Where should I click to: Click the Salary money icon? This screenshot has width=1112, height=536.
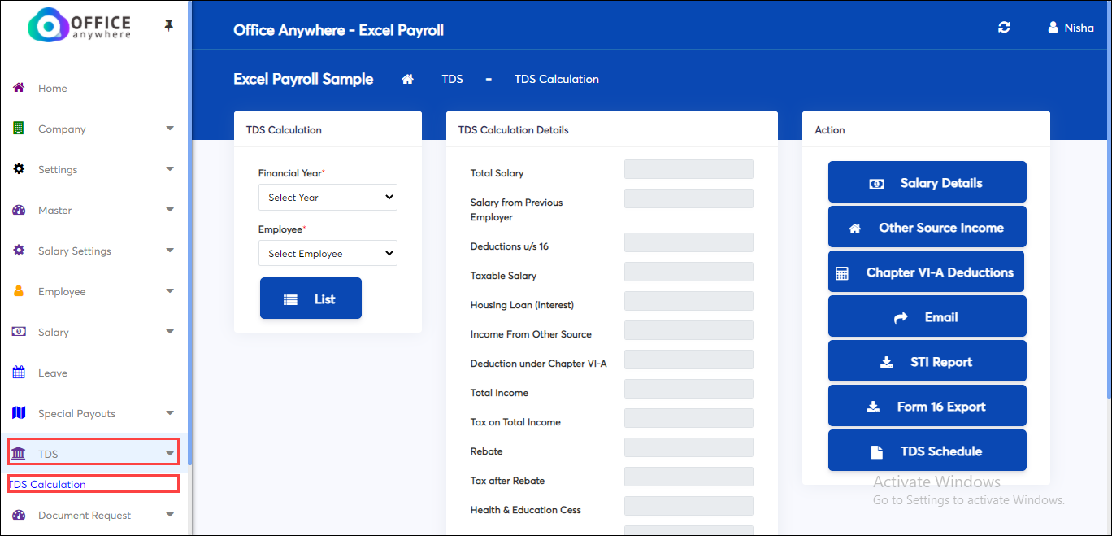[x=19, y=332]
